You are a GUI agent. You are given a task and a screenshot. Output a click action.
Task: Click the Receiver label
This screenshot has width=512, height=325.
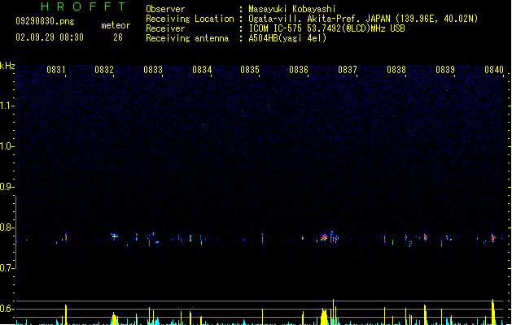165,28
